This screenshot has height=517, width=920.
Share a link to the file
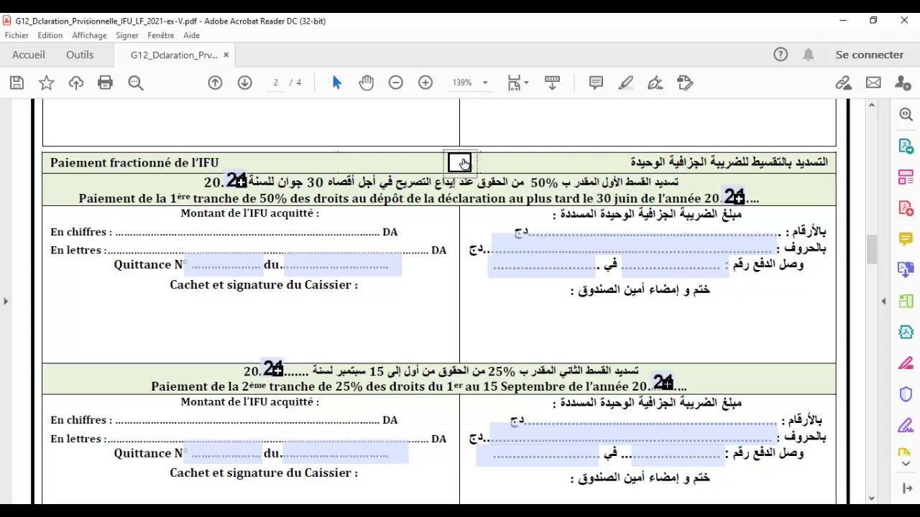pyautogui.click(x=844, y=83)
